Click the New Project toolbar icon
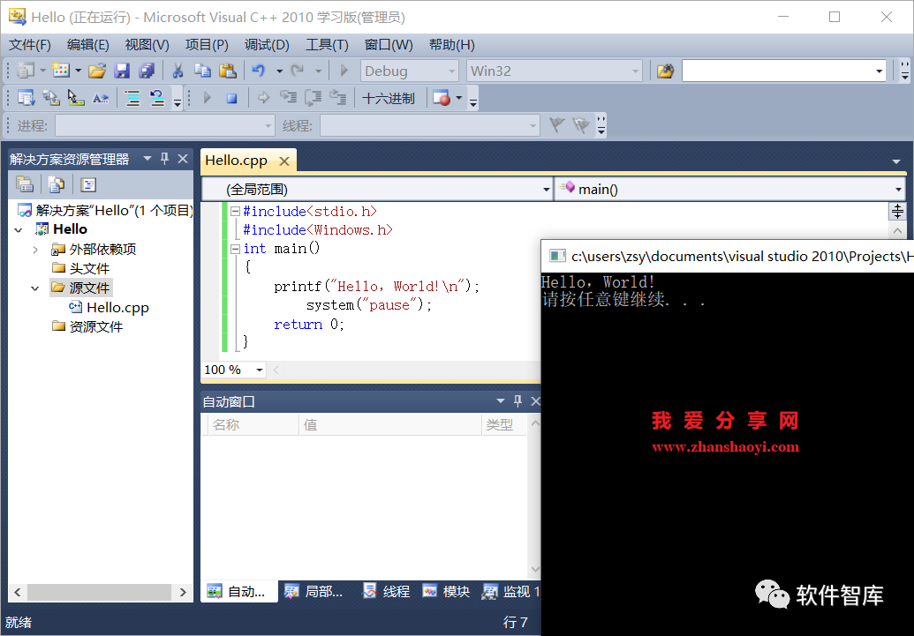The height and width of the screenshot is (636, 914). coord(25,71)
